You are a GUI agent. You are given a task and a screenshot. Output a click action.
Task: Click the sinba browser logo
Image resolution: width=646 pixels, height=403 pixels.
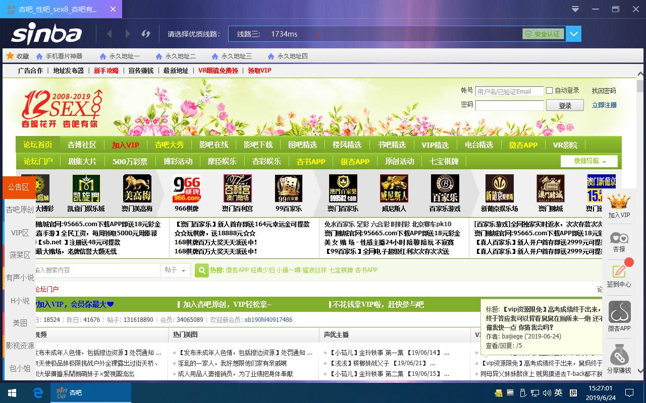click(x=46, y=34)
